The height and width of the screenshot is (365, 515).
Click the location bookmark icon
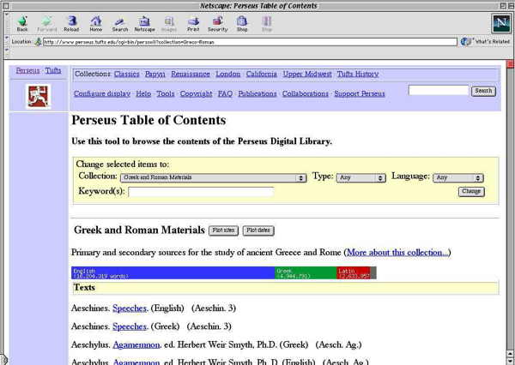pyautogui.click(x=38, y=42)
